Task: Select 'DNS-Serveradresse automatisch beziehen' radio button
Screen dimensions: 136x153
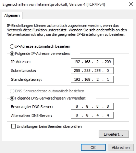Action: point(12,91)
